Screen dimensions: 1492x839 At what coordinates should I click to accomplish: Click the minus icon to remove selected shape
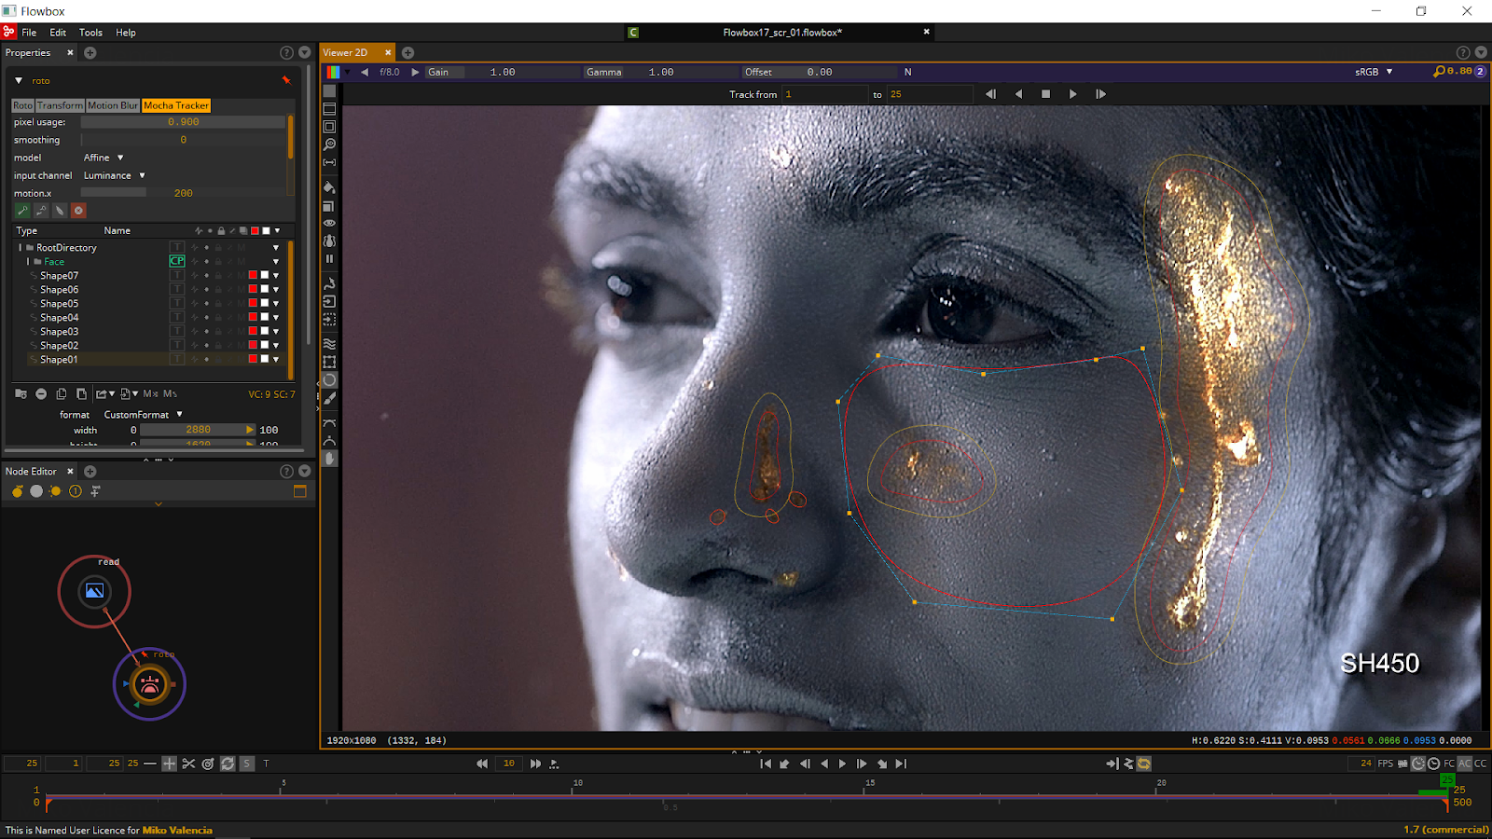[41, 393]
